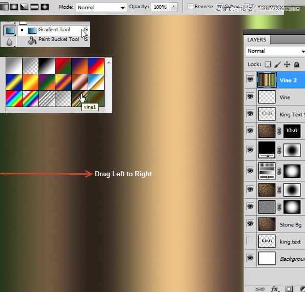Select the Transparent Stripes gradient preset
Viewport: 305px width, 292px height.
[47, 98]
